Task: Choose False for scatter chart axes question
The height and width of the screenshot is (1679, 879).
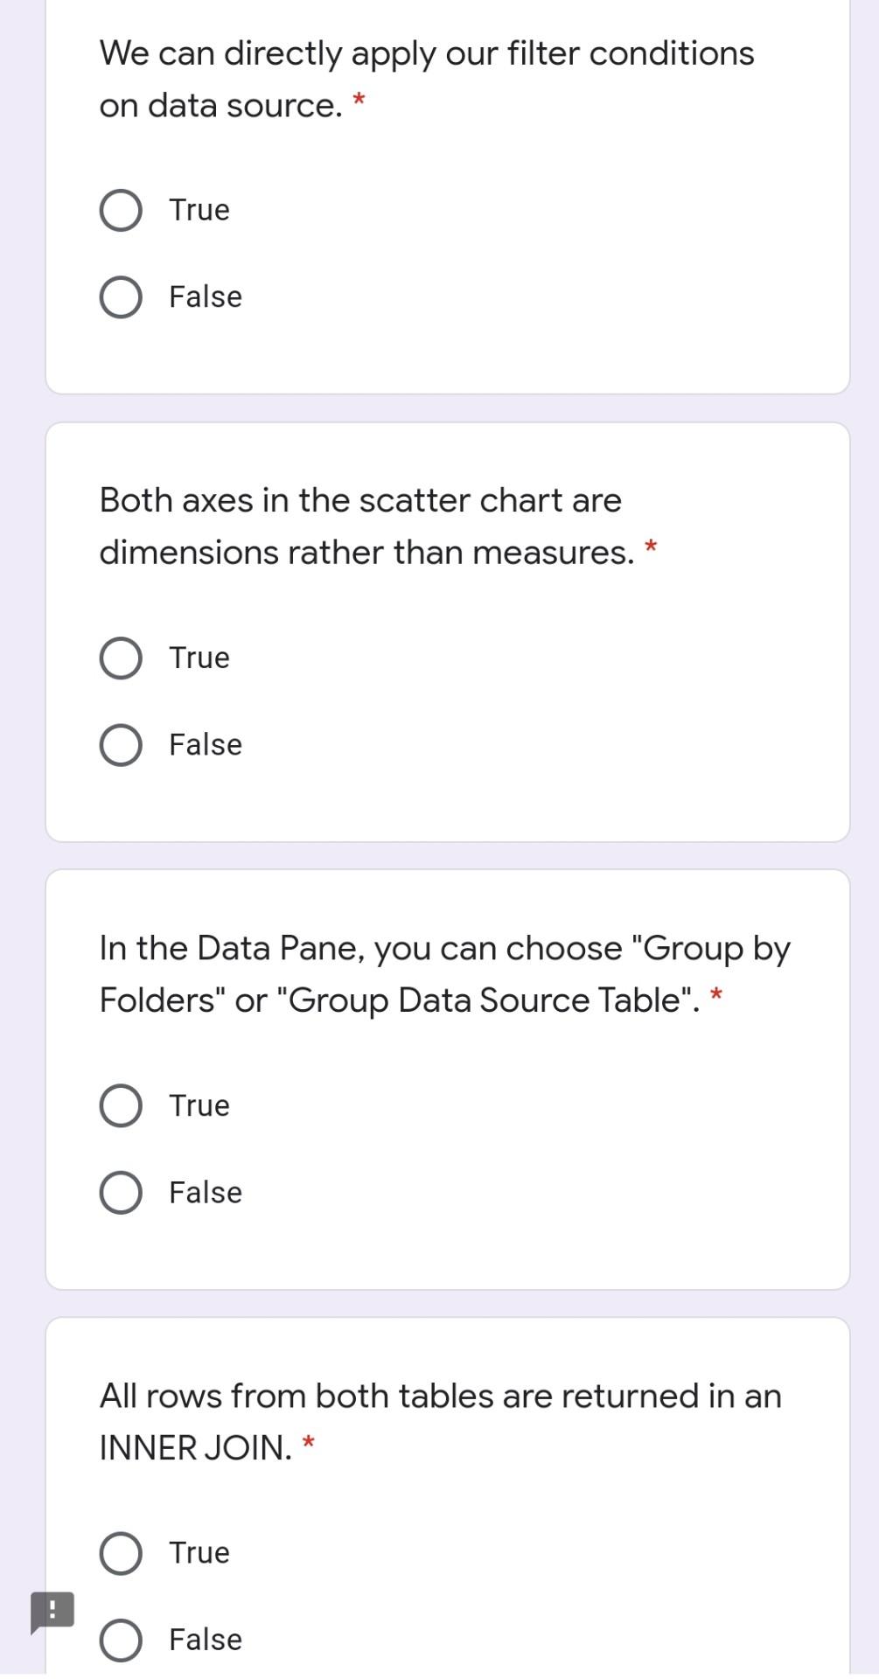Action: point(121,745)
